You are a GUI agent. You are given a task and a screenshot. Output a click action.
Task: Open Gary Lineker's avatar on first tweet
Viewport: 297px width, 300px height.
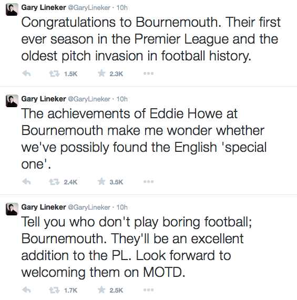coord(12,9)
